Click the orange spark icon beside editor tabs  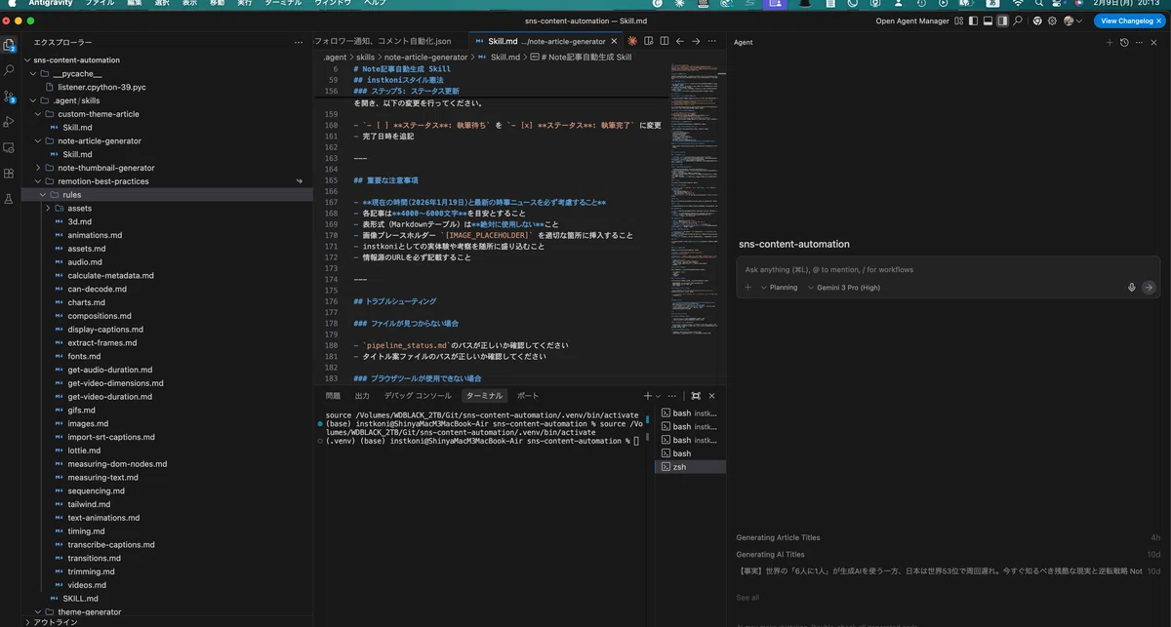632,41
